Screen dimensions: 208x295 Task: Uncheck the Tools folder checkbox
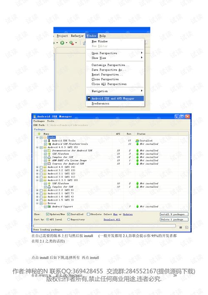coord(41,137)
